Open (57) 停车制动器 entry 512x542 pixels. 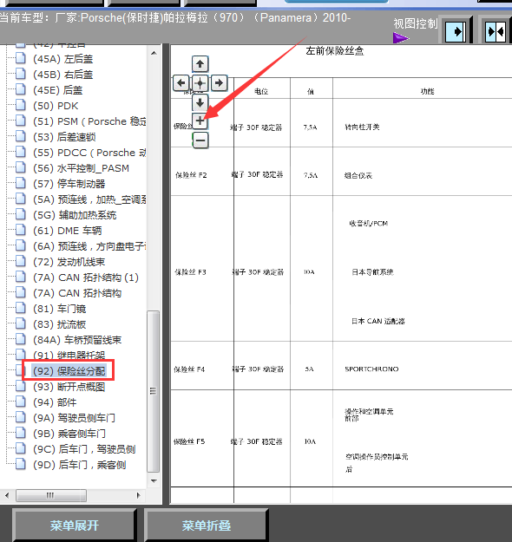[x=69, y=184]
